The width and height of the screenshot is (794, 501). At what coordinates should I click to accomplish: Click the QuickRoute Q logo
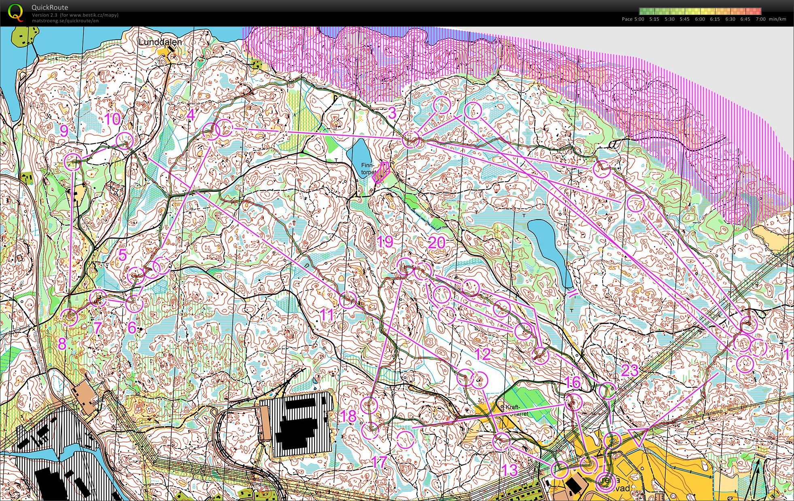15,12
